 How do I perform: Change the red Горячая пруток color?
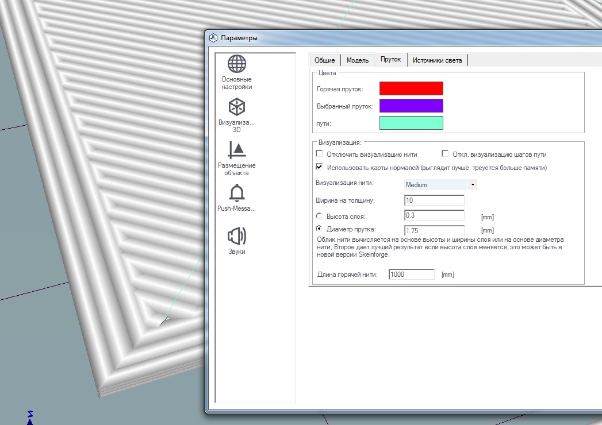[411, 88]
